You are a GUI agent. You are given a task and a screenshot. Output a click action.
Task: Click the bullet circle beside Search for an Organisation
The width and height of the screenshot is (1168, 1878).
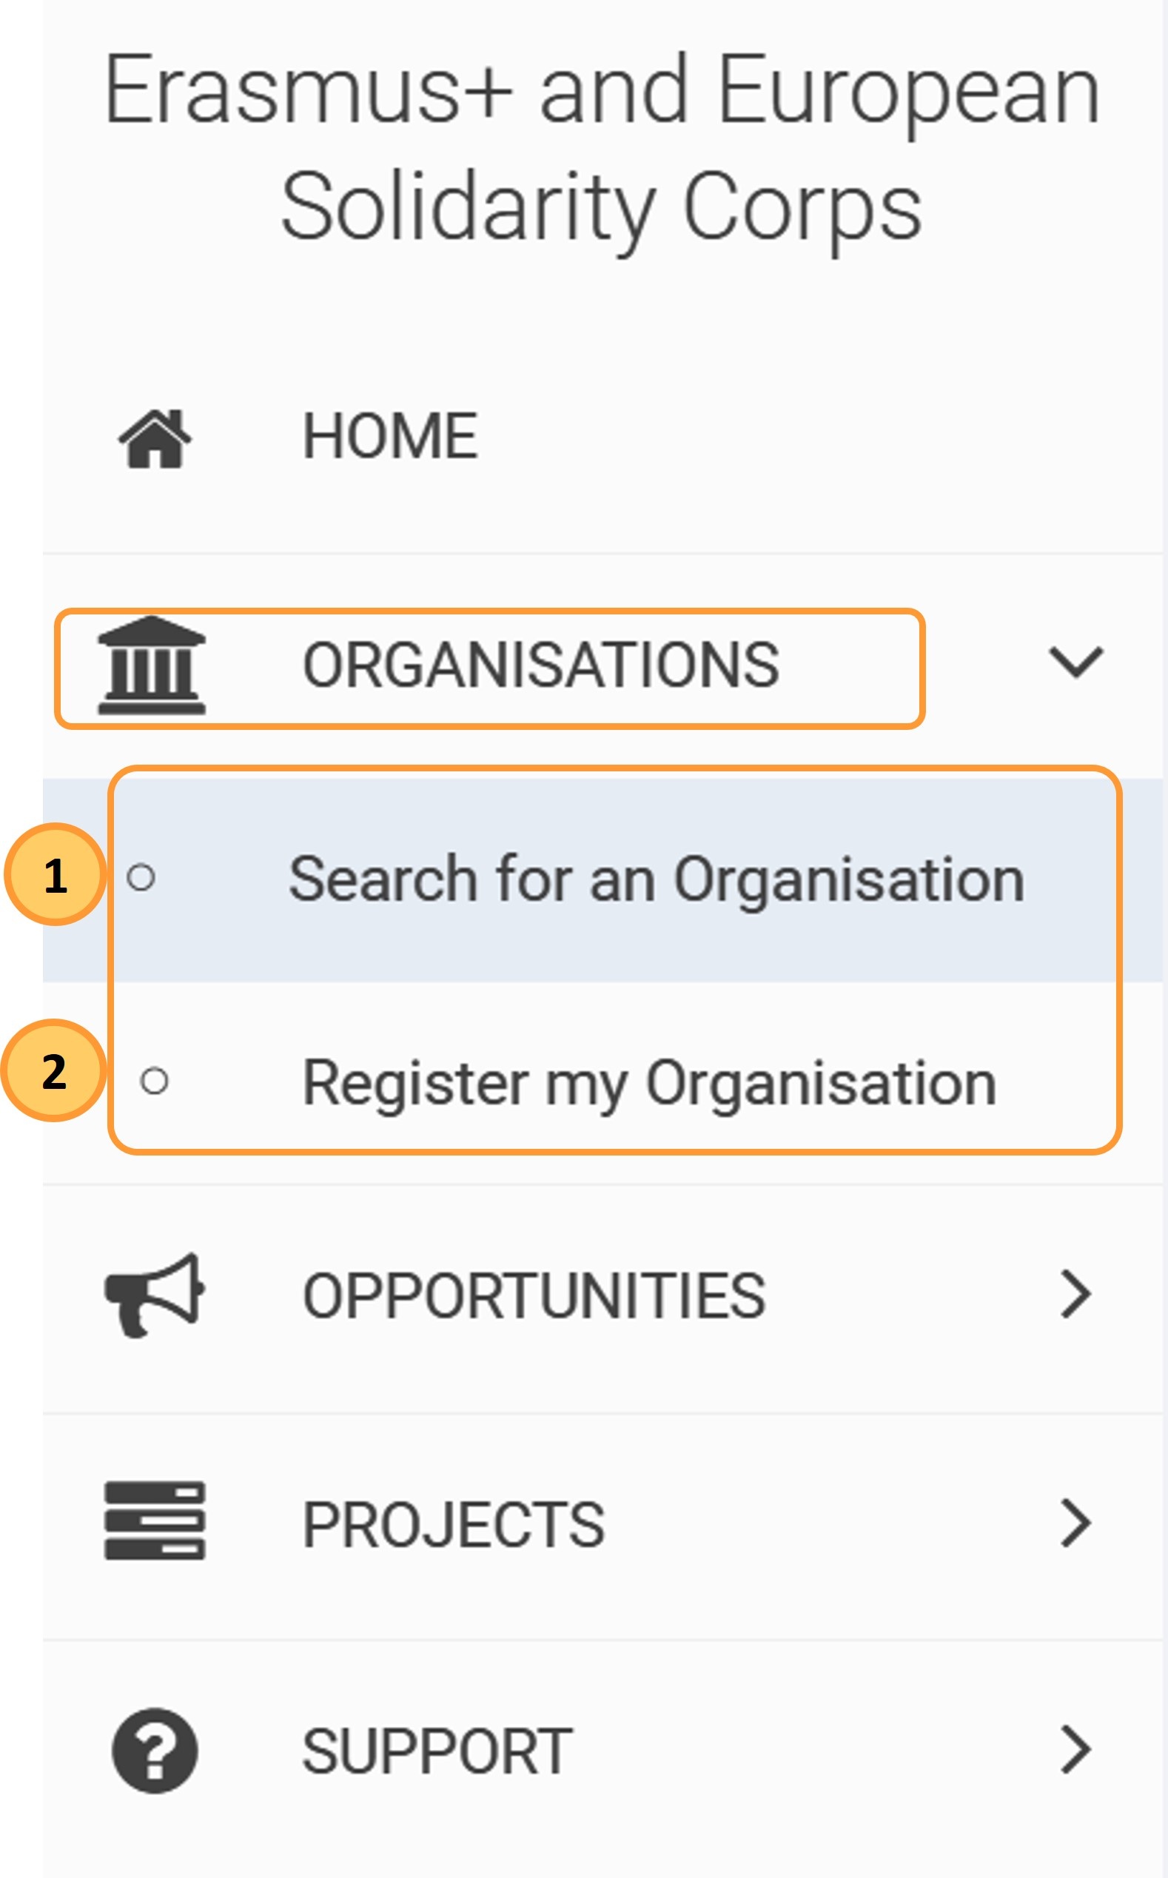coord(141,878)
